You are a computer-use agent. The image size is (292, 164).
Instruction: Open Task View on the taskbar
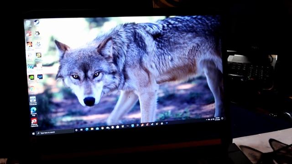point(82,129)
